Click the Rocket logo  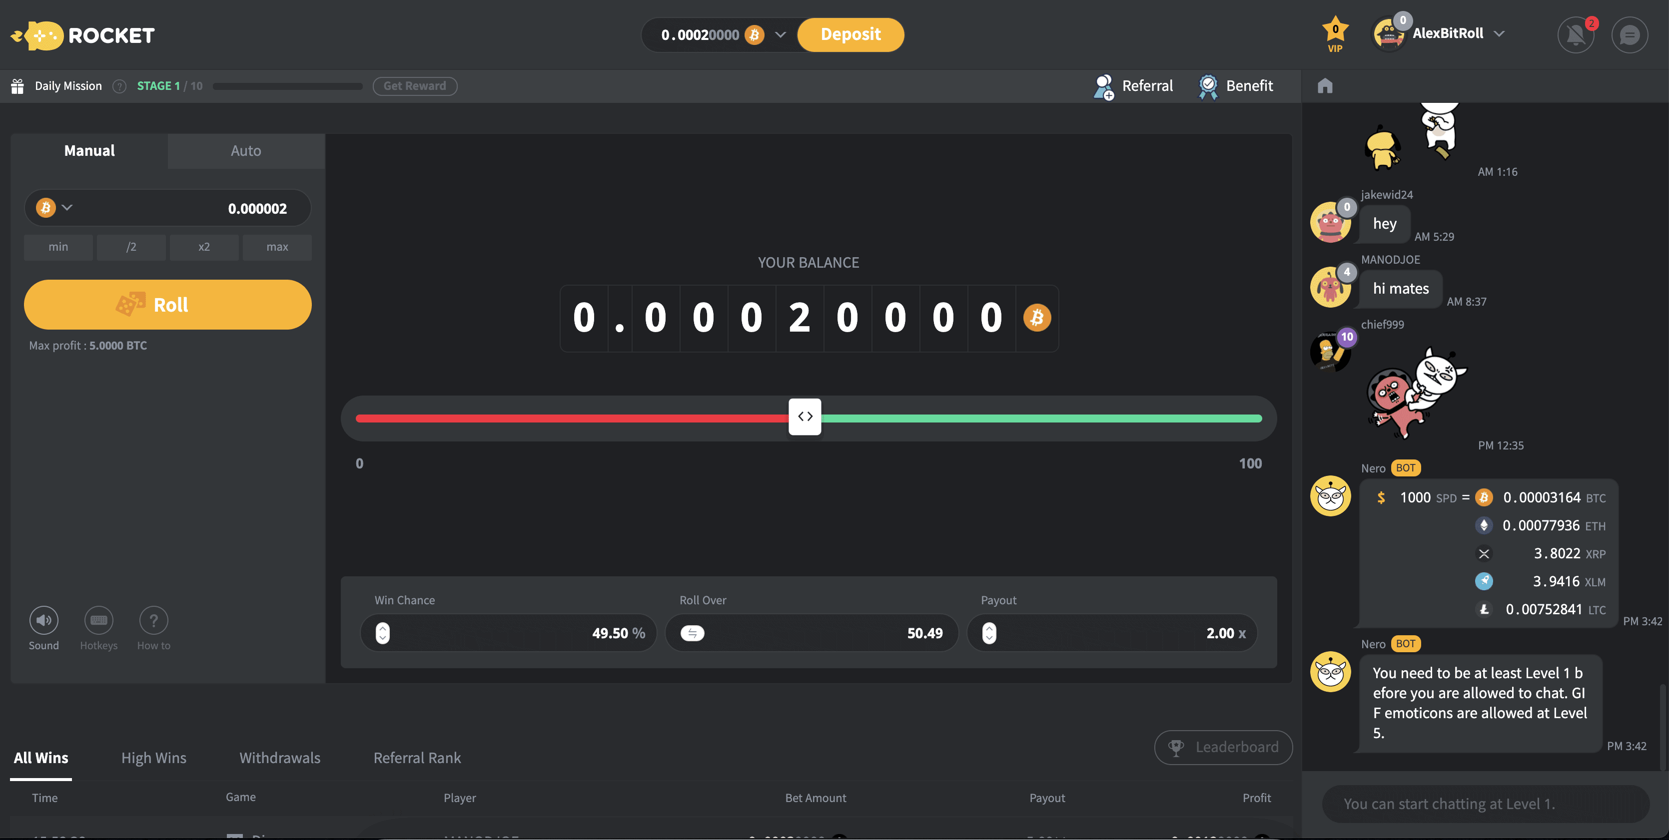click(x=83, y=35)
